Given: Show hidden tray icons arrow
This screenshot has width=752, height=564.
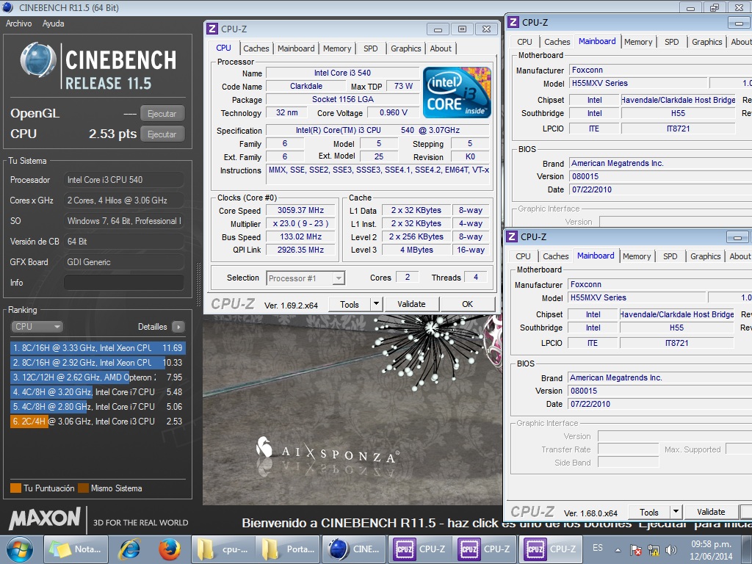Looking at the screenshot, I should coord(618,550).
